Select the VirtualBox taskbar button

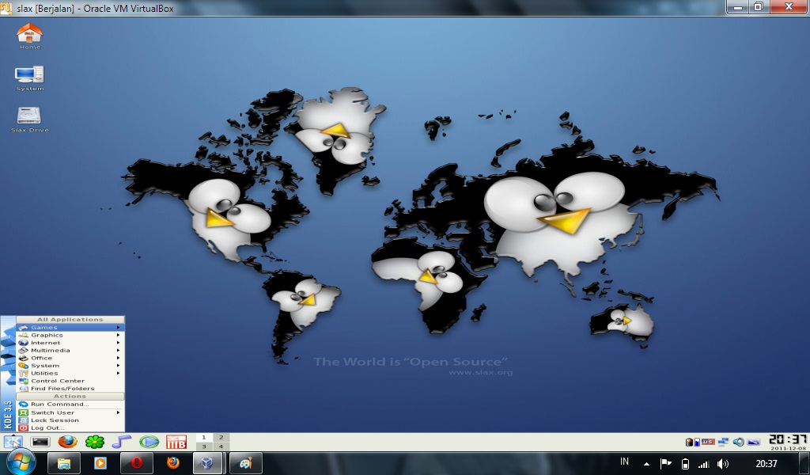(209, 463)
